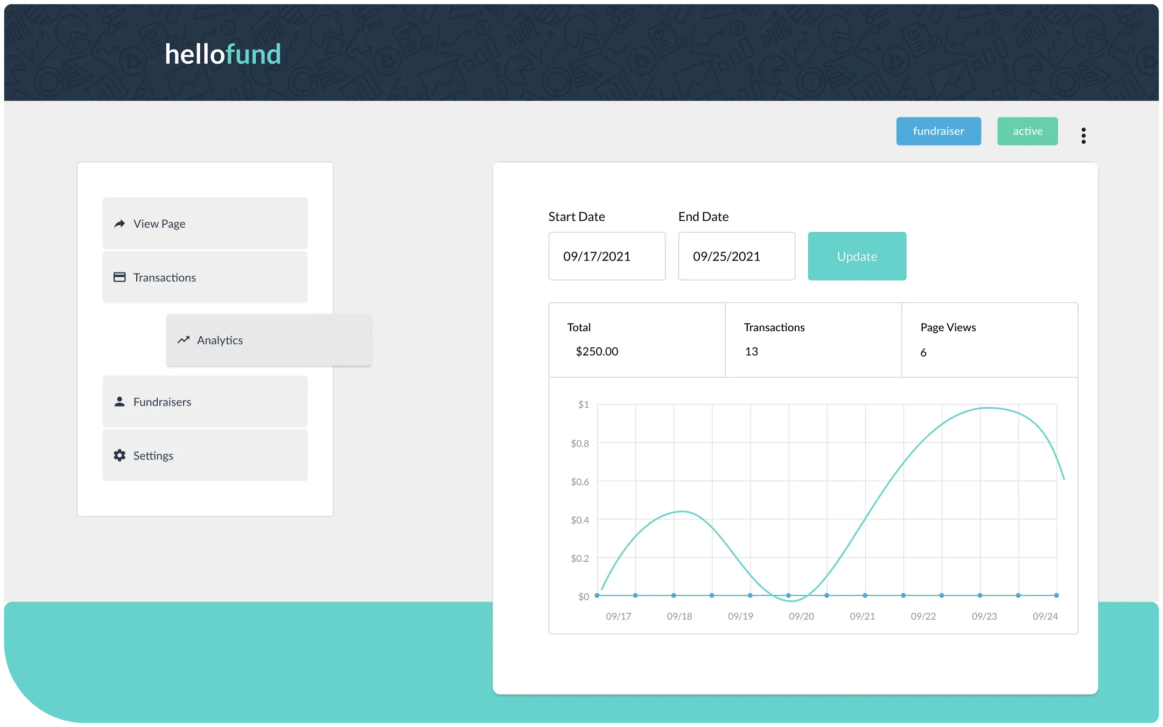Go to Transactions in sidebar
This screenshot has width=1163, height=727.
205,277
